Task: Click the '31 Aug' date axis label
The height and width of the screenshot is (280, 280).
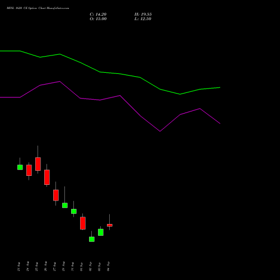Action: [x=72, y=267]
